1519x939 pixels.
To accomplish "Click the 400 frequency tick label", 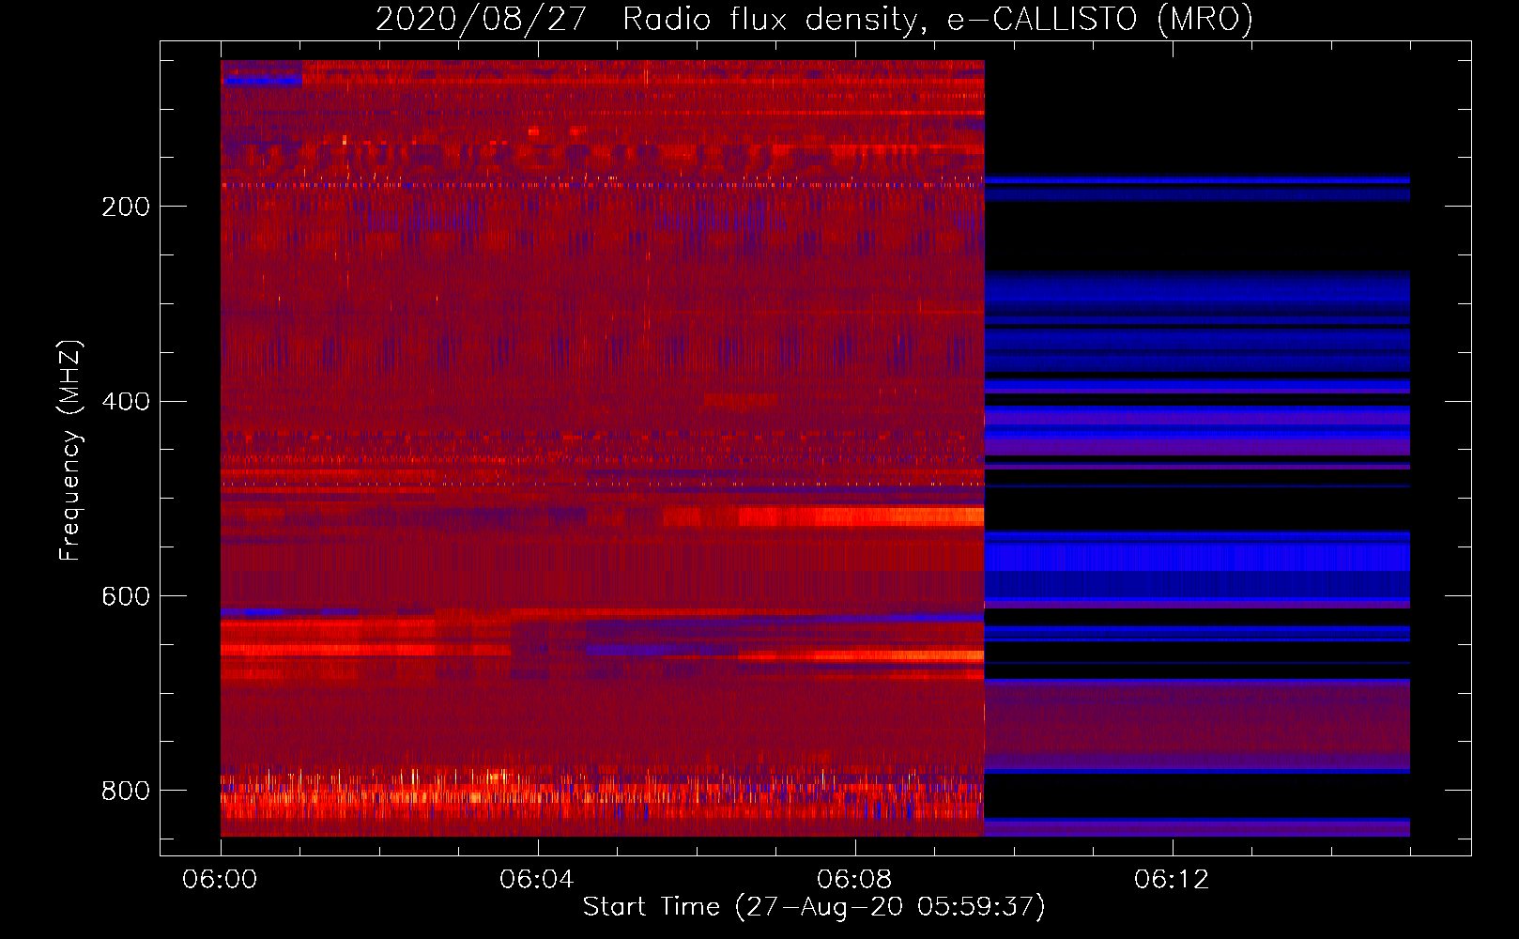I will coord(126,402).
